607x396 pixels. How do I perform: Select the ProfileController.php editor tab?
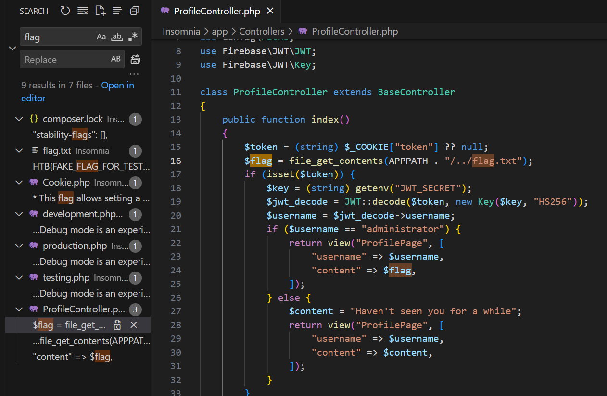216,11
